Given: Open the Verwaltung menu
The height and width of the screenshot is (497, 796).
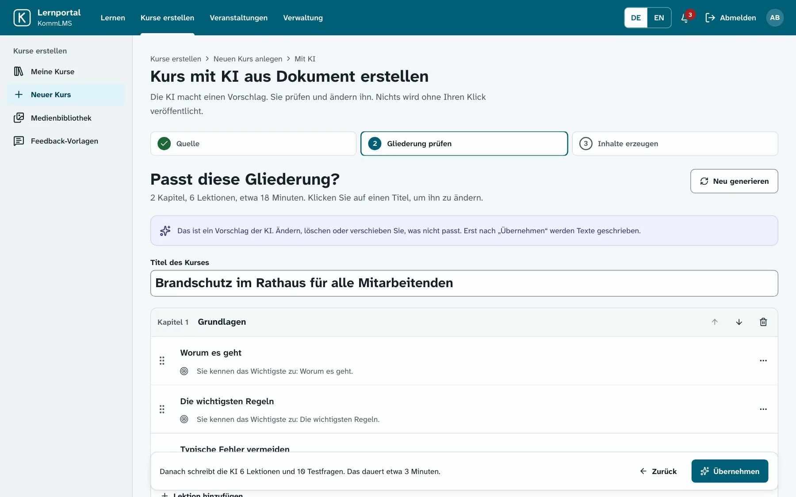Looking at the screenshot, I should click(x=303, y=18).
